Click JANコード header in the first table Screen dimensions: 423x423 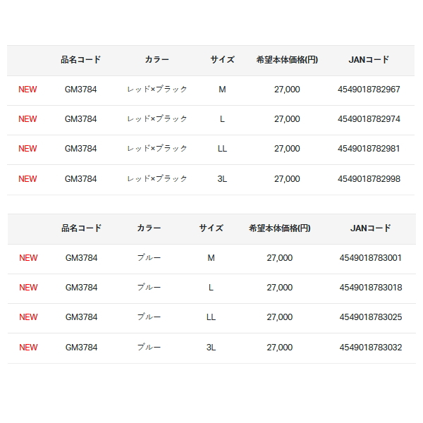tap(369, 60)
